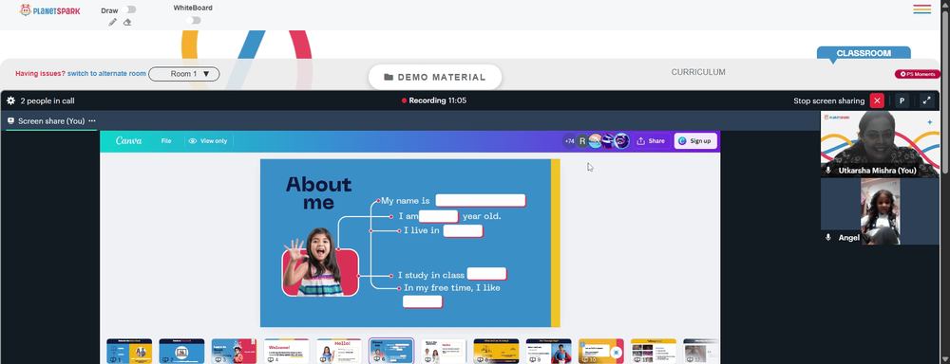Click Utkarsha Mishra's video tile

point(880,144)
